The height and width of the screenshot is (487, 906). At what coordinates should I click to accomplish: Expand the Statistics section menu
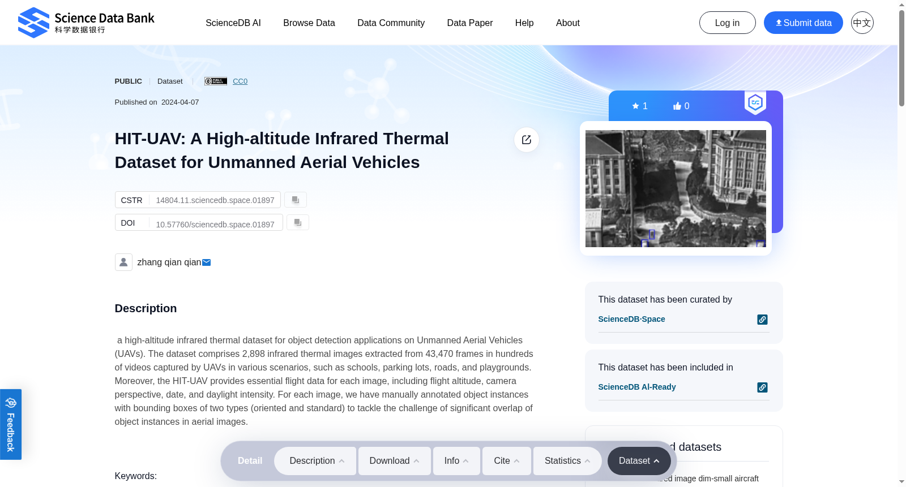pyautogui.click(x=569, y=461)
